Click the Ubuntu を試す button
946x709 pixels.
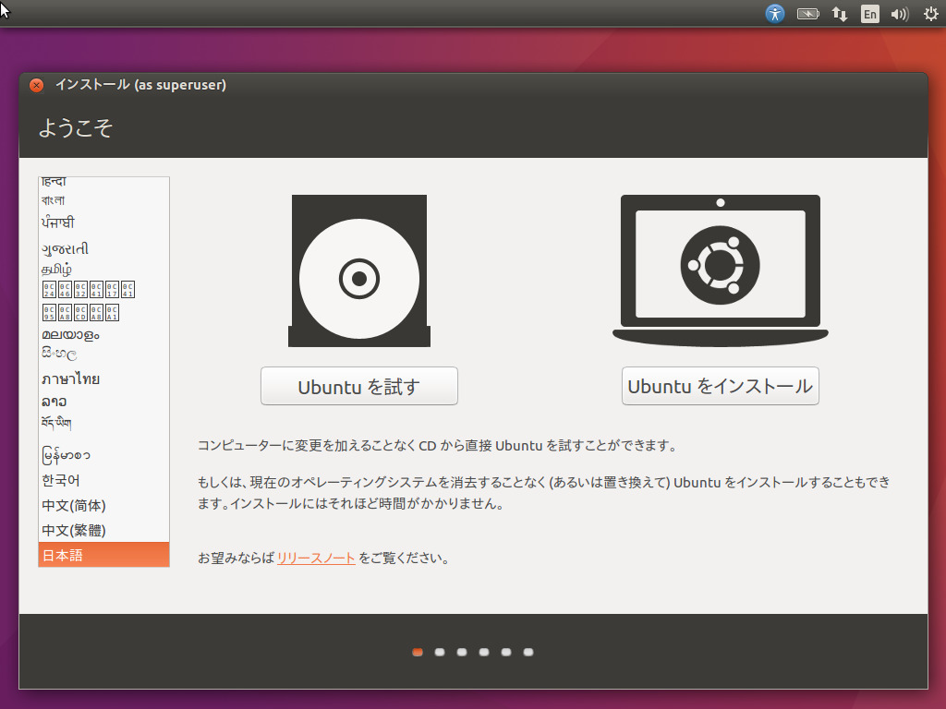(x=359, y=386)
